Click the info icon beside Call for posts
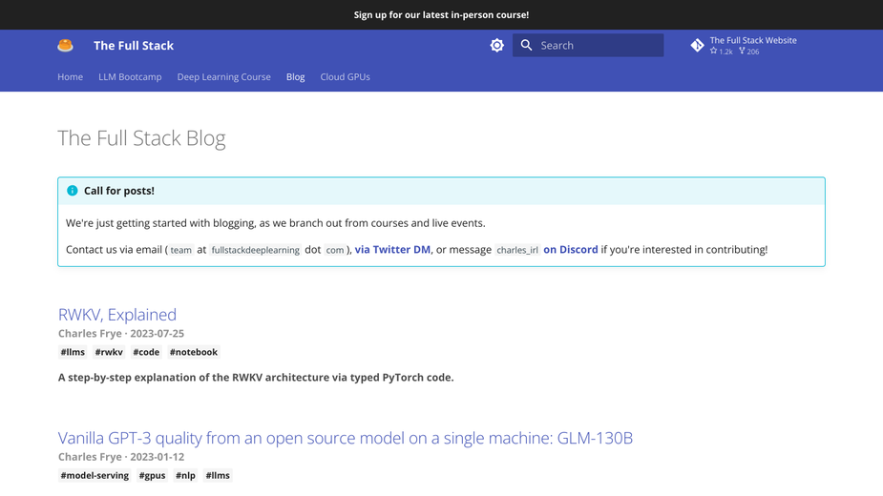The image size is (883, 496). 73,191
